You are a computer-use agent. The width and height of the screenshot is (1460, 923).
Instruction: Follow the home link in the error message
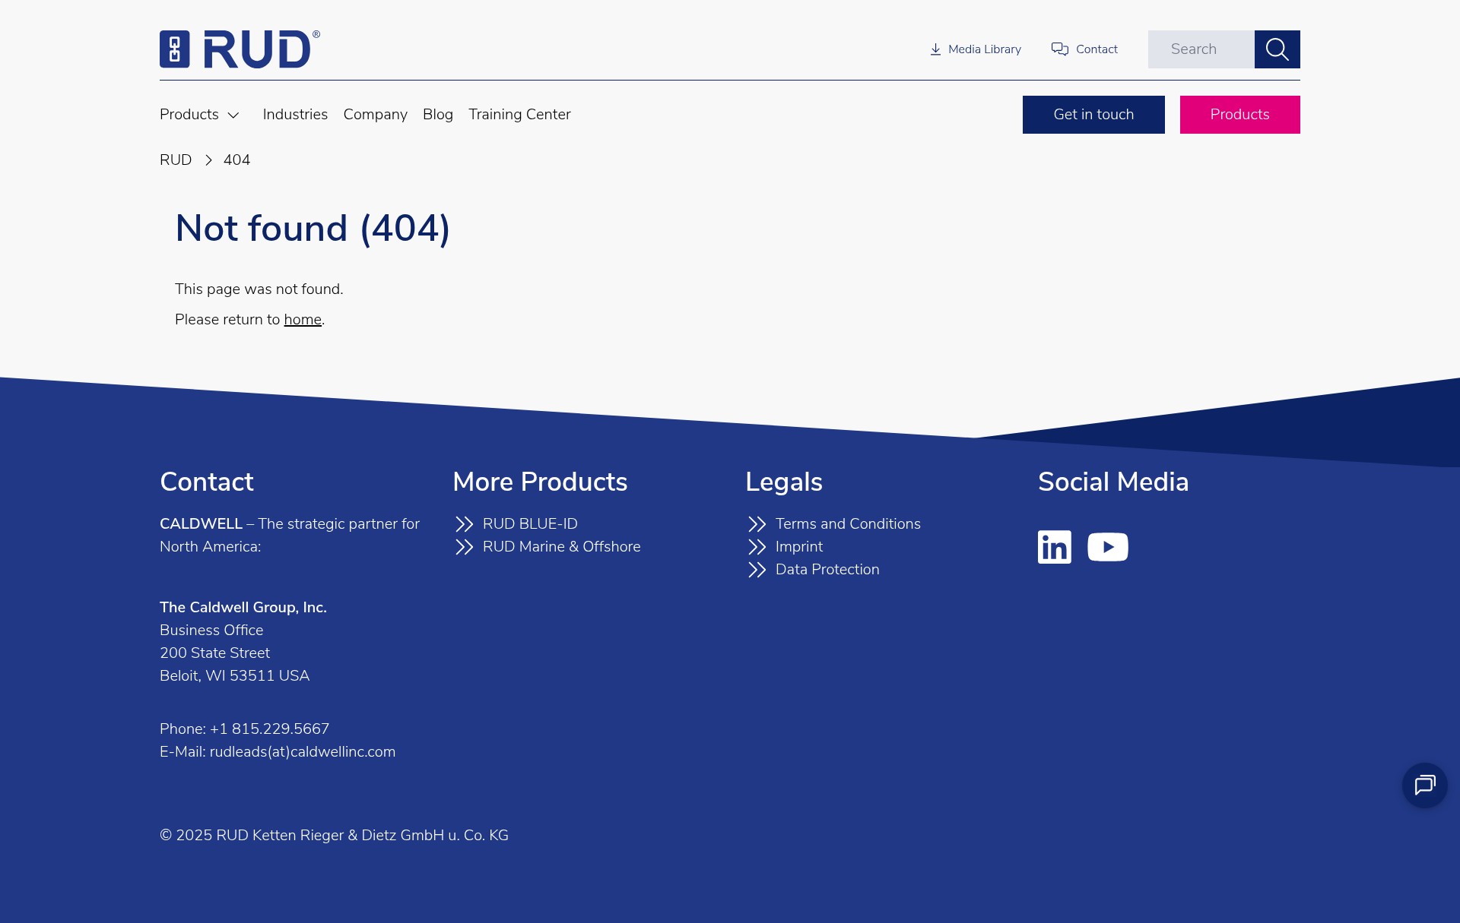click(303, 320)
